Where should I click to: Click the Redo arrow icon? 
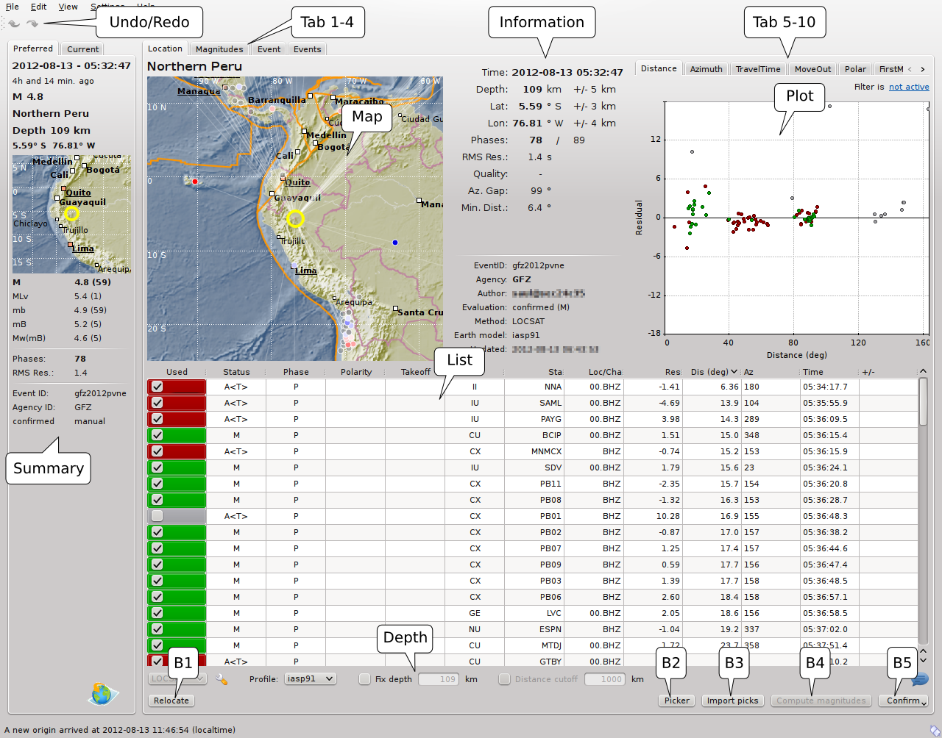[32, 24]
